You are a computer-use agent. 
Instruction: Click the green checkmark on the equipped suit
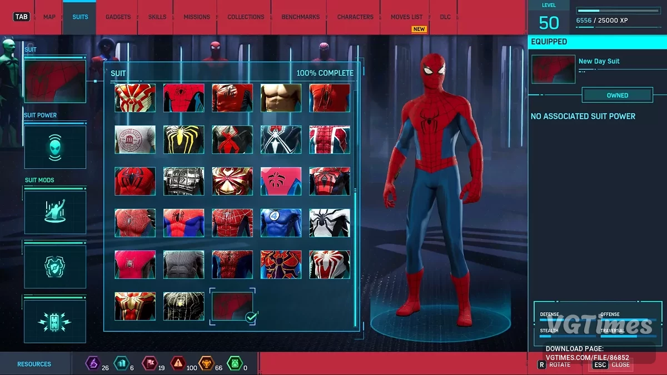coord(251,317)
